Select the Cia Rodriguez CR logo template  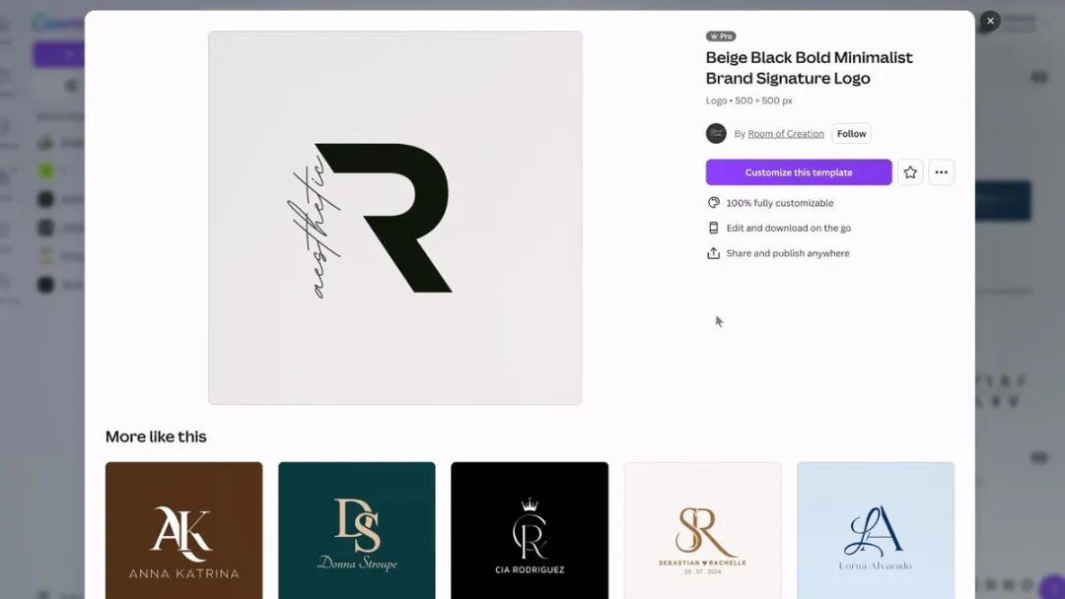pos(530,530)
